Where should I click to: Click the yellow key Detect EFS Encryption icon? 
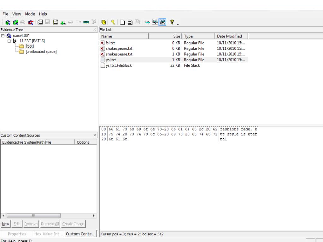click(113, 22)
